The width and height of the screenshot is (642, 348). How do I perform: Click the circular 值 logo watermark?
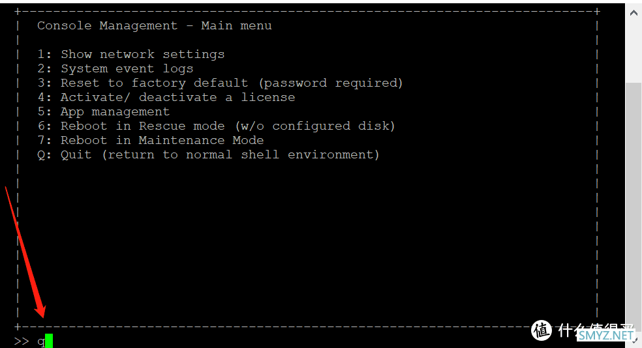pos(542,330)
